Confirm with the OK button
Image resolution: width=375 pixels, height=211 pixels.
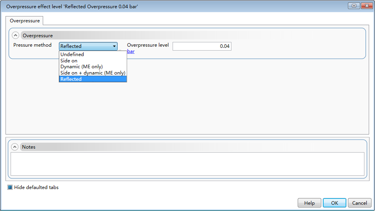click(334, 203)
